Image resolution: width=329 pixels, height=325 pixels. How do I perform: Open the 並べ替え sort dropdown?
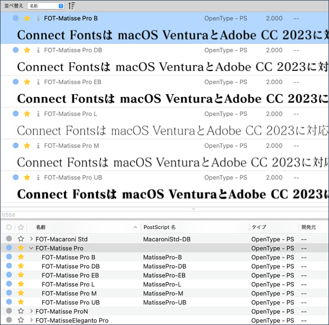[x=46, y=6]
